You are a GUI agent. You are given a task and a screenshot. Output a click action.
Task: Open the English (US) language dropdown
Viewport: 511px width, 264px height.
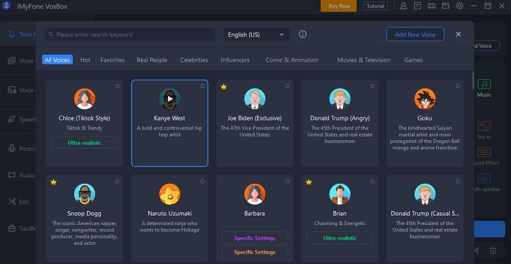[256, 34]
